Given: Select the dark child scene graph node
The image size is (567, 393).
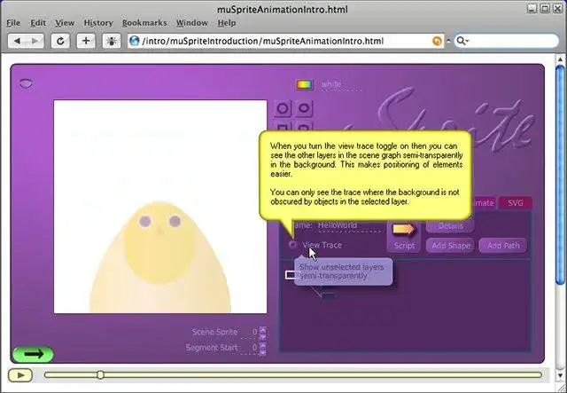Looking at the screenshot, I should point(328,296).
